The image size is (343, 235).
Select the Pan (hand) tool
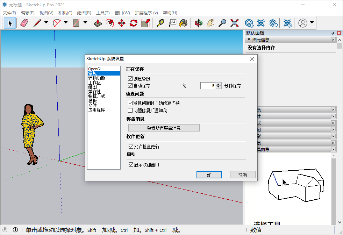[210, 23]
